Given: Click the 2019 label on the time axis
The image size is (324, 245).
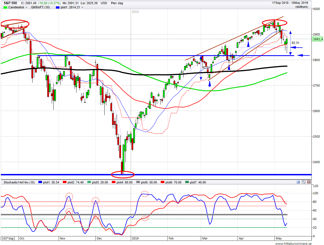Looking at the screenshot, I should [135, 238].
